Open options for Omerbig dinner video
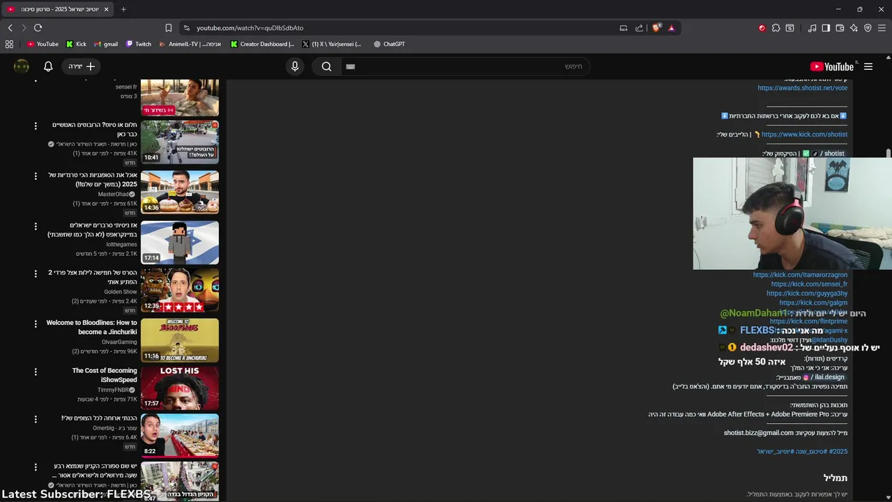 point(36,419)
